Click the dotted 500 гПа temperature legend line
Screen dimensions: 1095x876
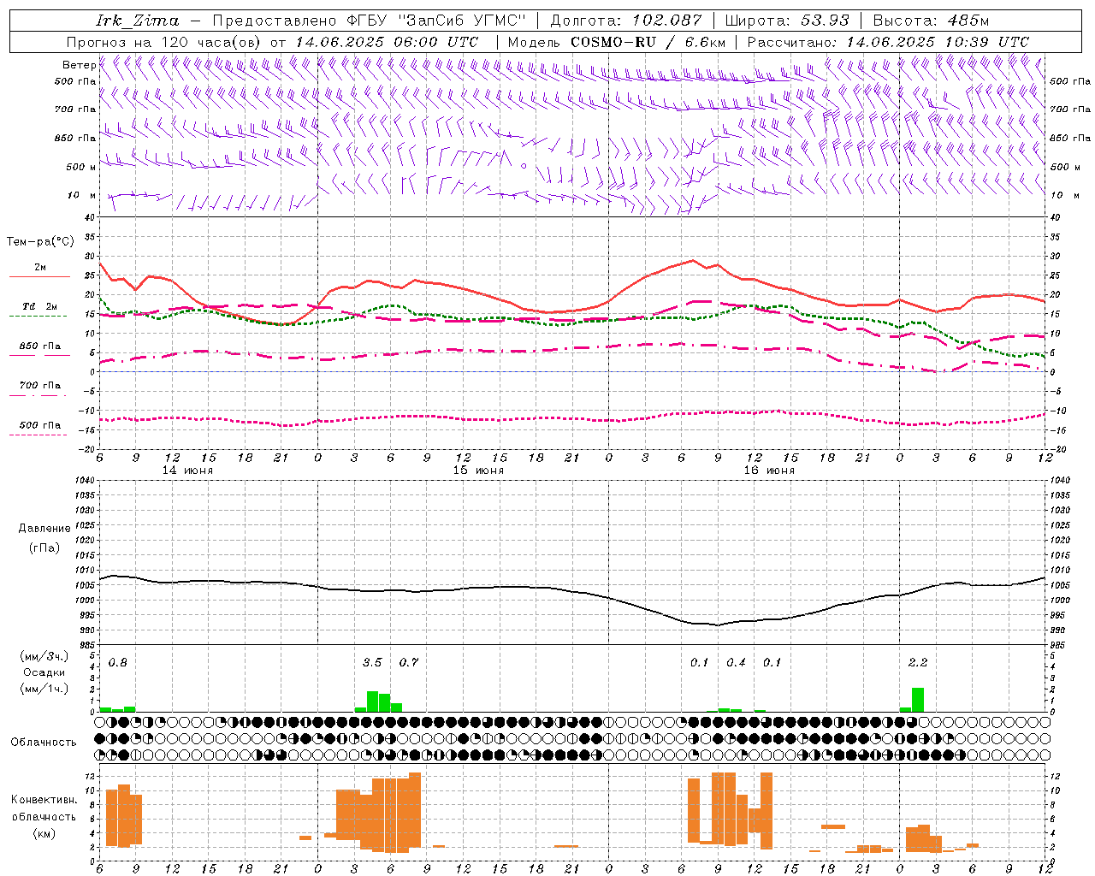[x=38, y=435]
